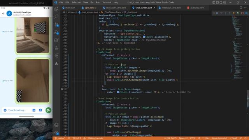The width and height of the screenshot is (249, 140).
Task: Open Accounts menu in activity bar
Action: pyautogui.click(x=56, y=125)
